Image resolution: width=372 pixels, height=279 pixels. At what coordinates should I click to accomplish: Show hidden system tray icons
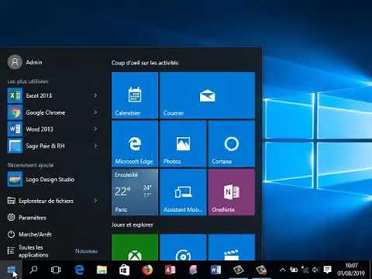pyautogui.click(x=282, y=270)
